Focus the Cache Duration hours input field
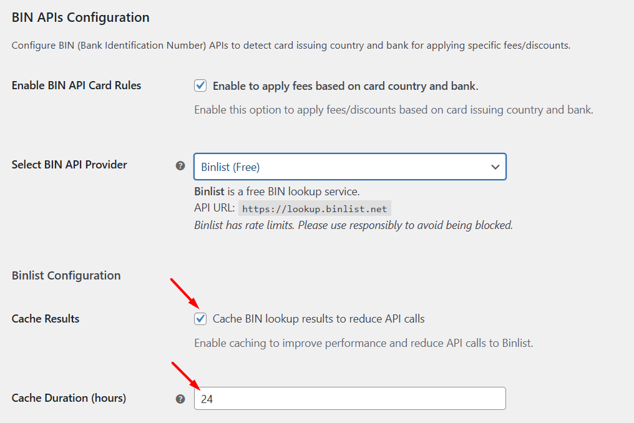This screenshot has width=634, height=423. 349,399
